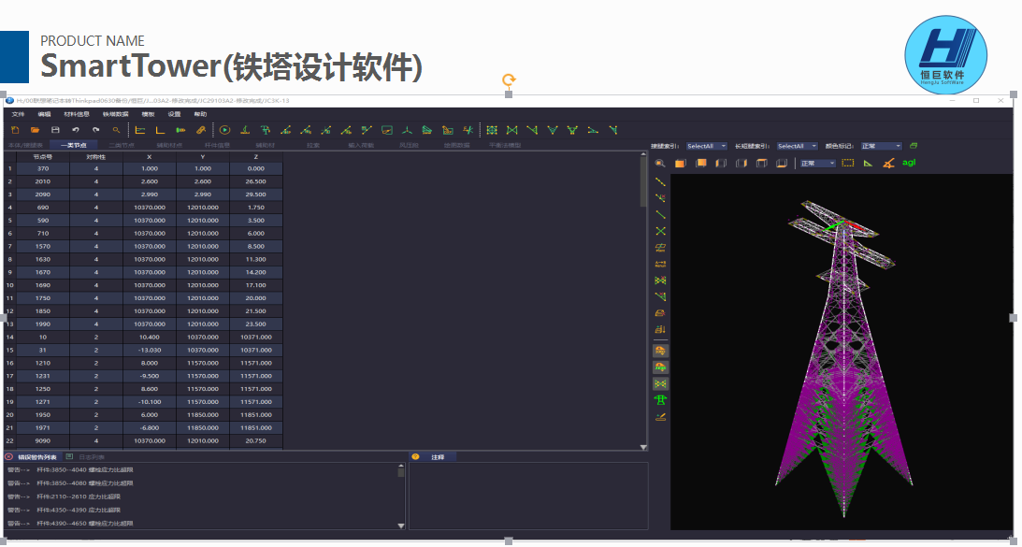Click the magnifier Search icon in main toolbar
The image size is (1022, 547).
(116, 130)
